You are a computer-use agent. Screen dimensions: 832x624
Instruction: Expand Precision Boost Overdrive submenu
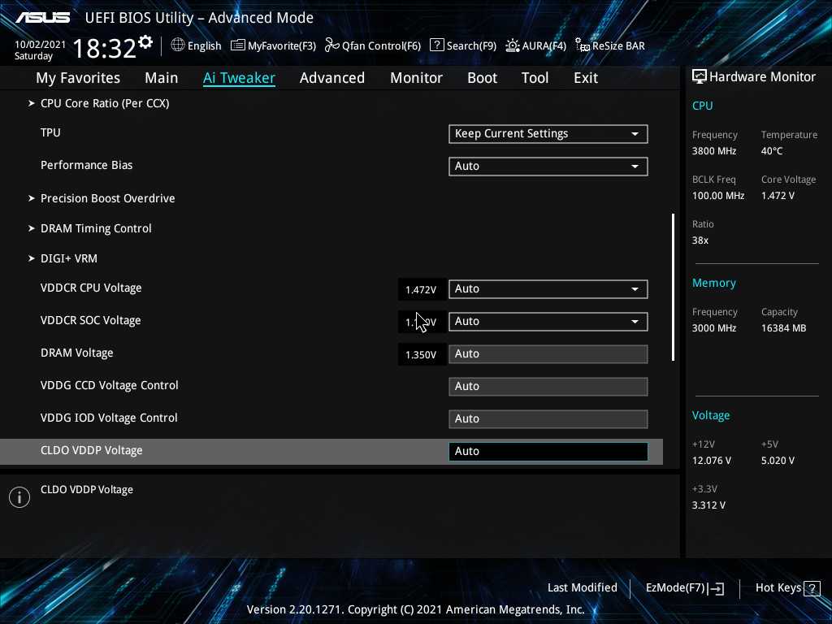pos(107,198)
